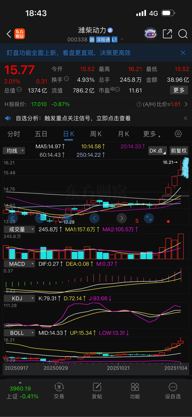Open the search magnifier icon
Image resolution: width=192 pixels, height=417 pixels.
pyautogui.click(x=183, y=34)
